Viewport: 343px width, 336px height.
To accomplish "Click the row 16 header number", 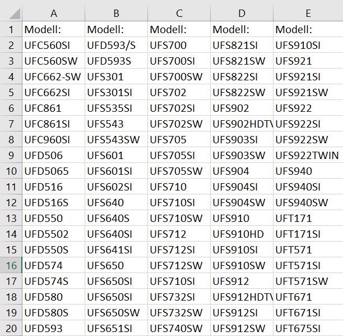I will [11, 266].
